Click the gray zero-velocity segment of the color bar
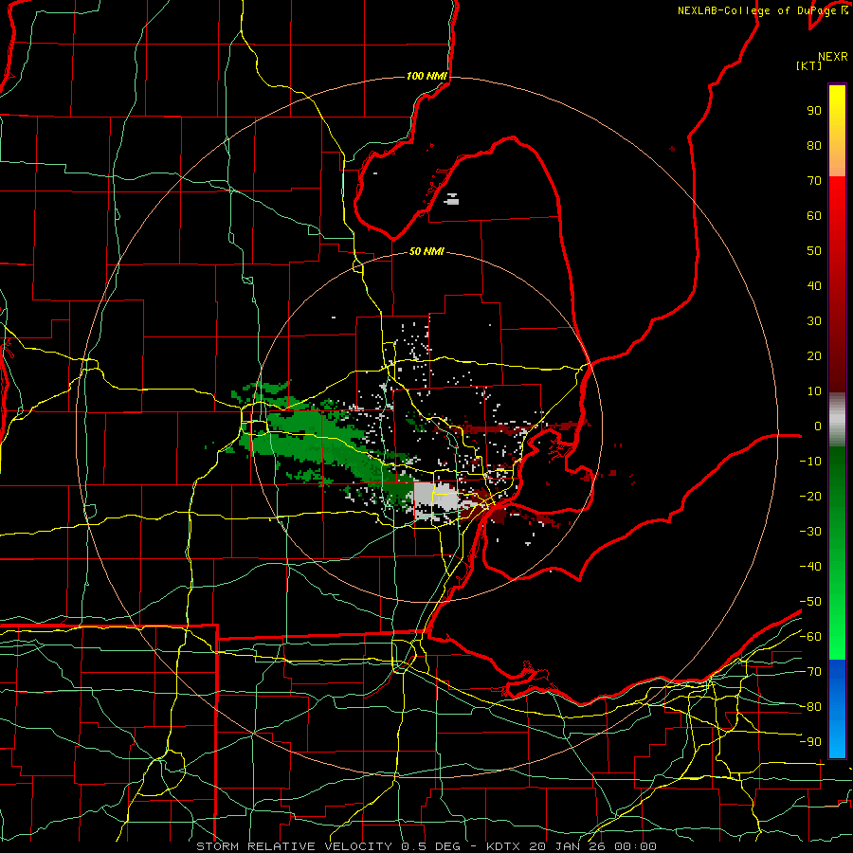The width and height of the screenshot is (853, 853). [837, 420]
